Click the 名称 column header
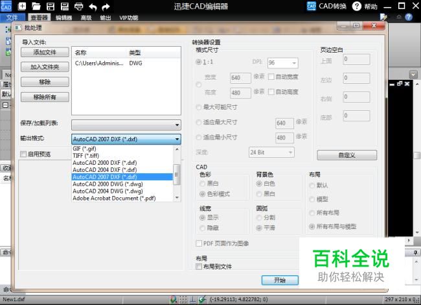Viewport: 421px width, 305px height. 99,53
